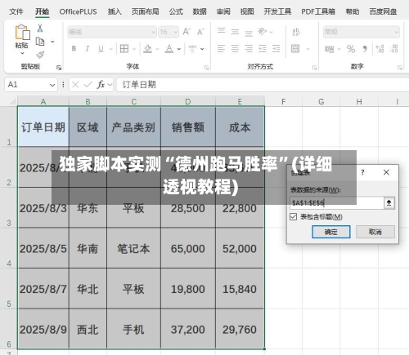Open the File tab

16,11
